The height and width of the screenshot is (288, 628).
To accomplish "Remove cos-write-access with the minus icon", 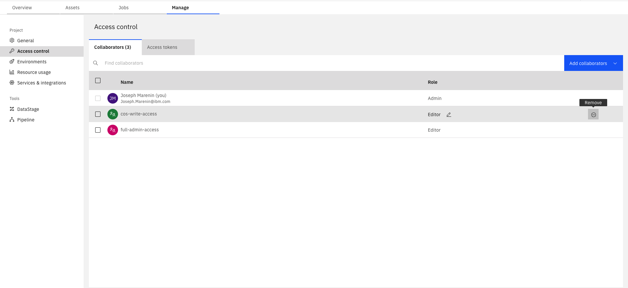I will tap(593, 115).
